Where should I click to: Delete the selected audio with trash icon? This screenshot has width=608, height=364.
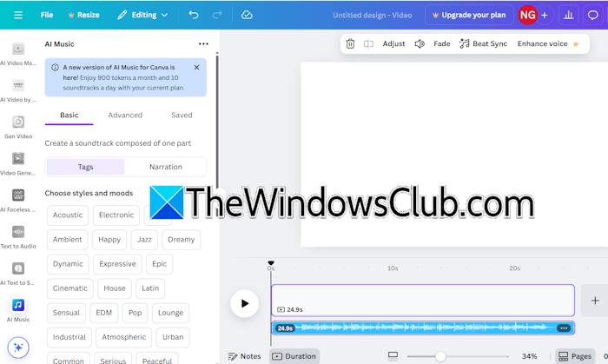350,43
